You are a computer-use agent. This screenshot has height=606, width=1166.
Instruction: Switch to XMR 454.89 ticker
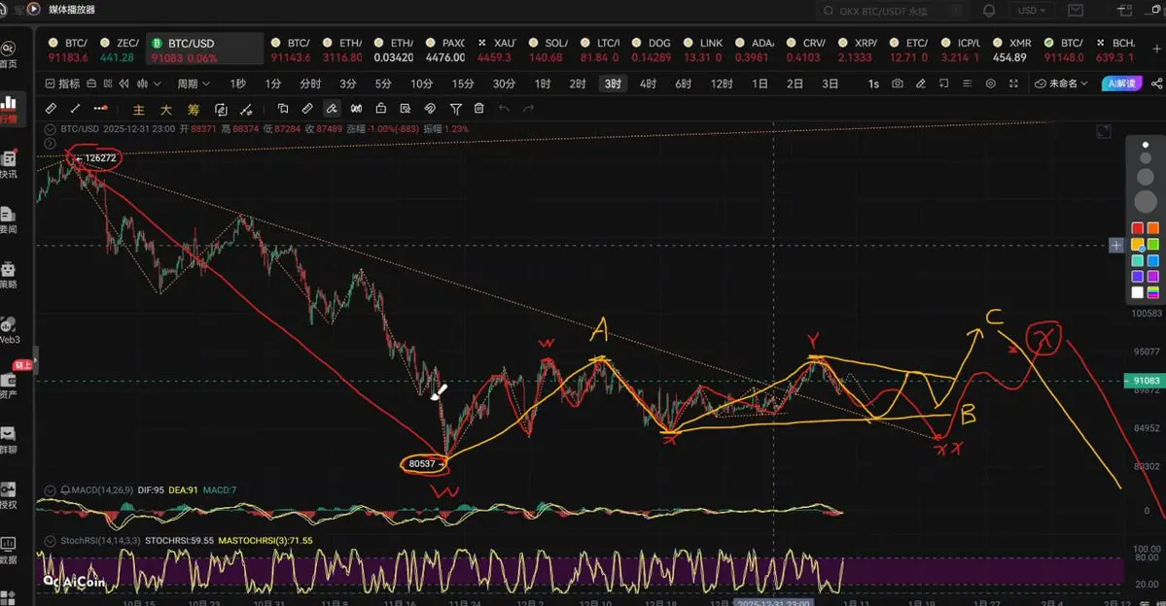[x=1010, y=50]
